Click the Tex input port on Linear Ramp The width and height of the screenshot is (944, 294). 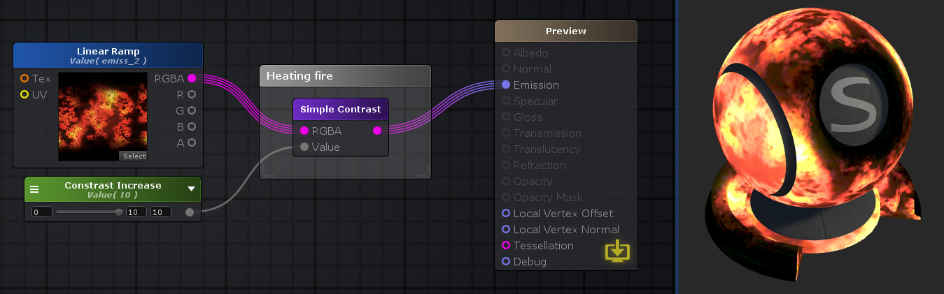(24, 78)
